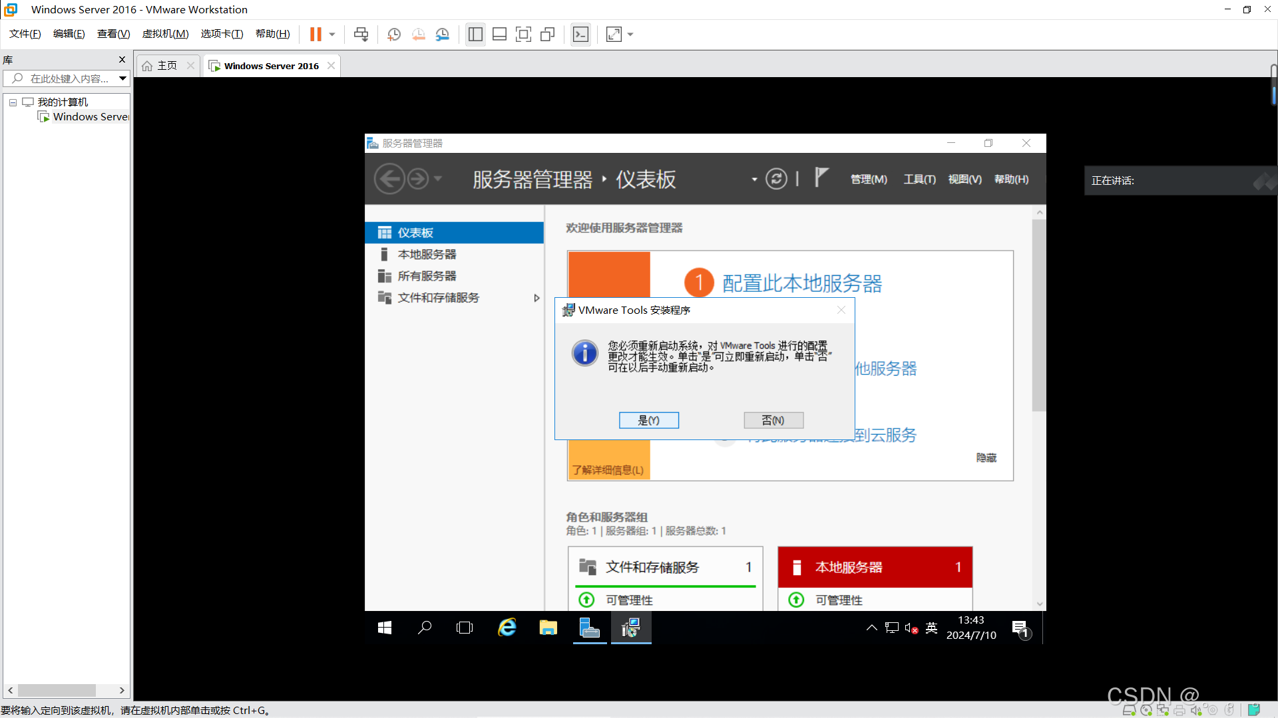
Task: Click the Server Manager refresh icon
Action: coord(776,179)
